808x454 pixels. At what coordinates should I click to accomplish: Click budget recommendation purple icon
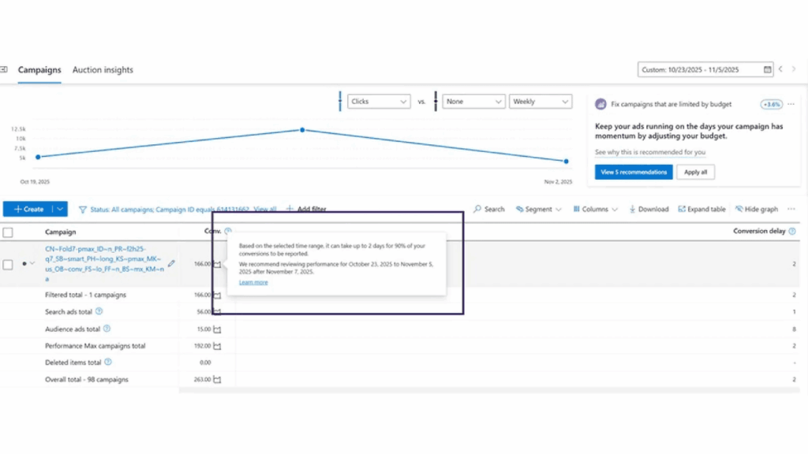coord(600,104)
